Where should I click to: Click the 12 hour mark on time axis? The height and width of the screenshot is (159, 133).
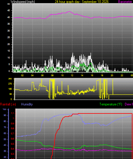click(72, 75)
